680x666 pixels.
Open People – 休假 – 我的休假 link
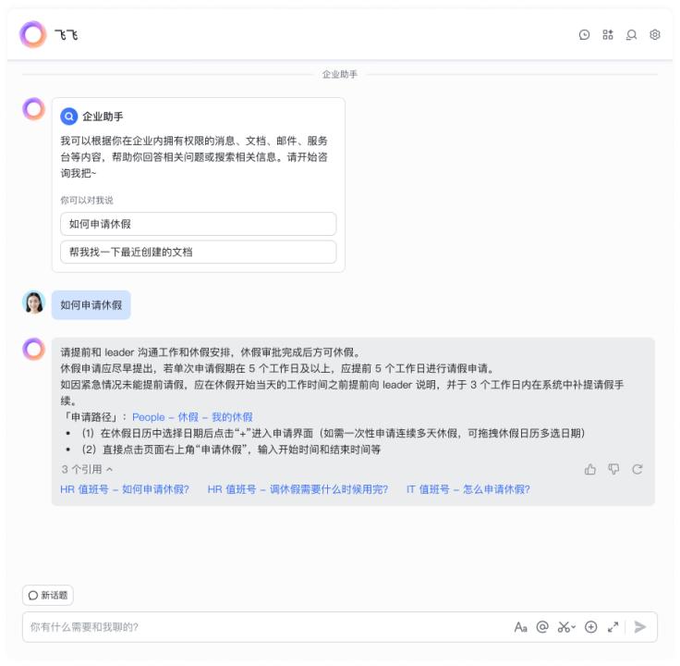(192, 417)
